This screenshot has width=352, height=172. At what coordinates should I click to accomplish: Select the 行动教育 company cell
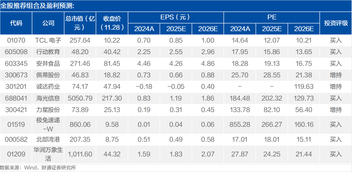[x=48, y=52]
